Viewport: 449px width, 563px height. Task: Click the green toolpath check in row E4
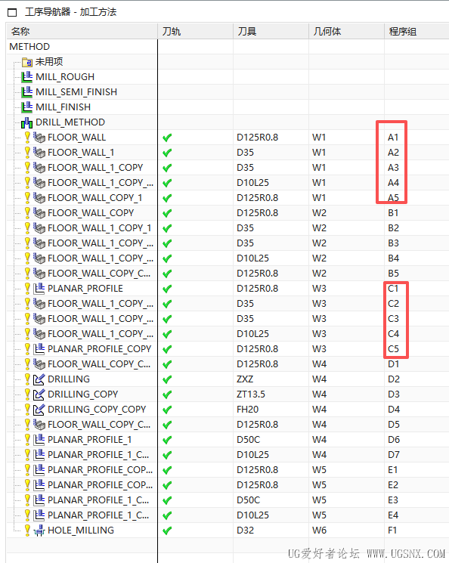[167, 515]
